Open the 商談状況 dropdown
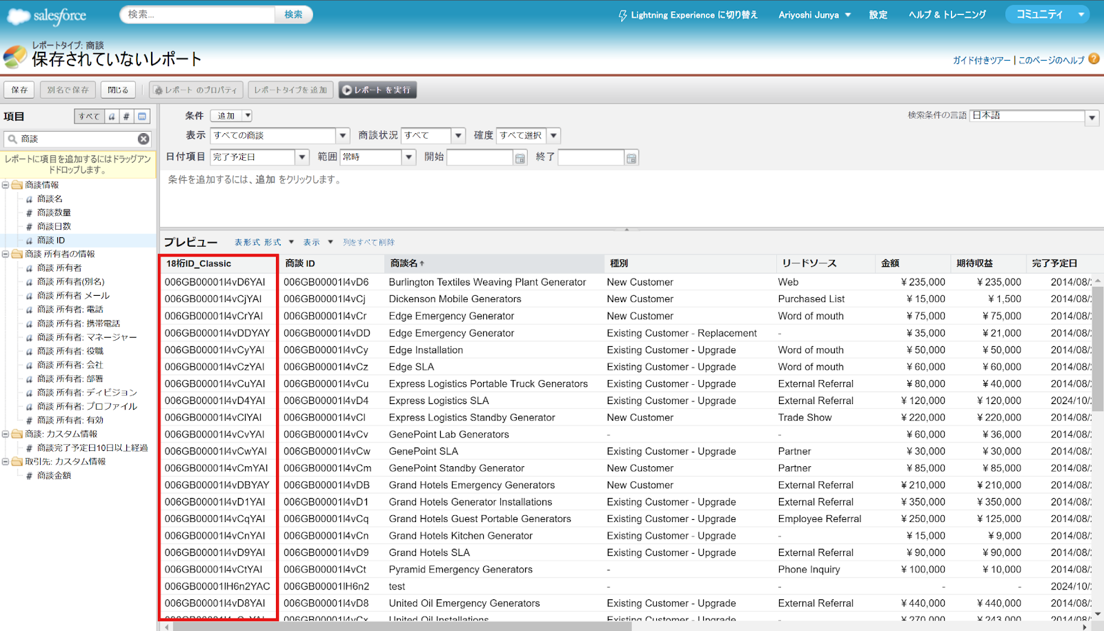Image resolution: width=1104 pixels, height=631 pixels. (457, 135)
